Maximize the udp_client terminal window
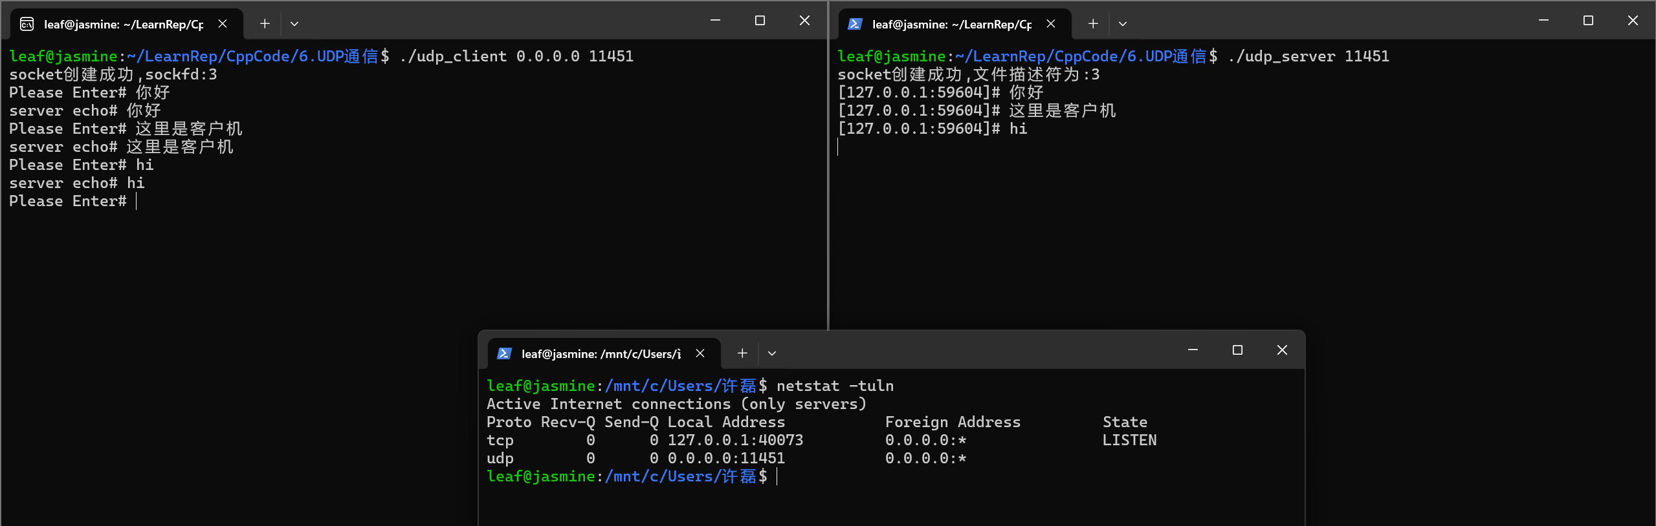Screen dimensions: 1656x526 point(760,21)
